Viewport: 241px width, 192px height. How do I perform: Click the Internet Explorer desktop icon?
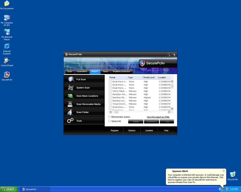pos(7,46)
